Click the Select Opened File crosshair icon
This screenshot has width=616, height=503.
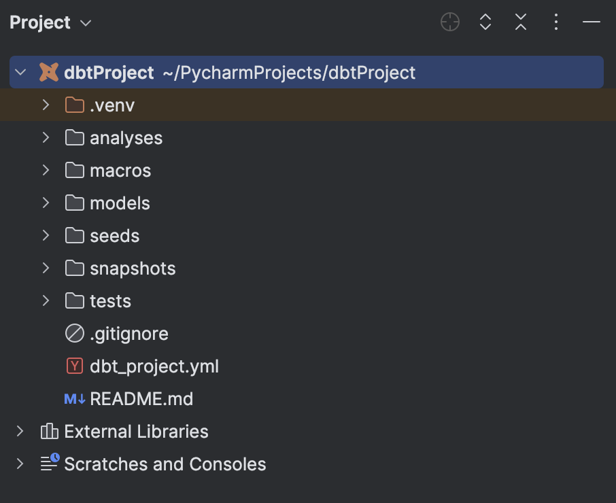pos(449,22)
